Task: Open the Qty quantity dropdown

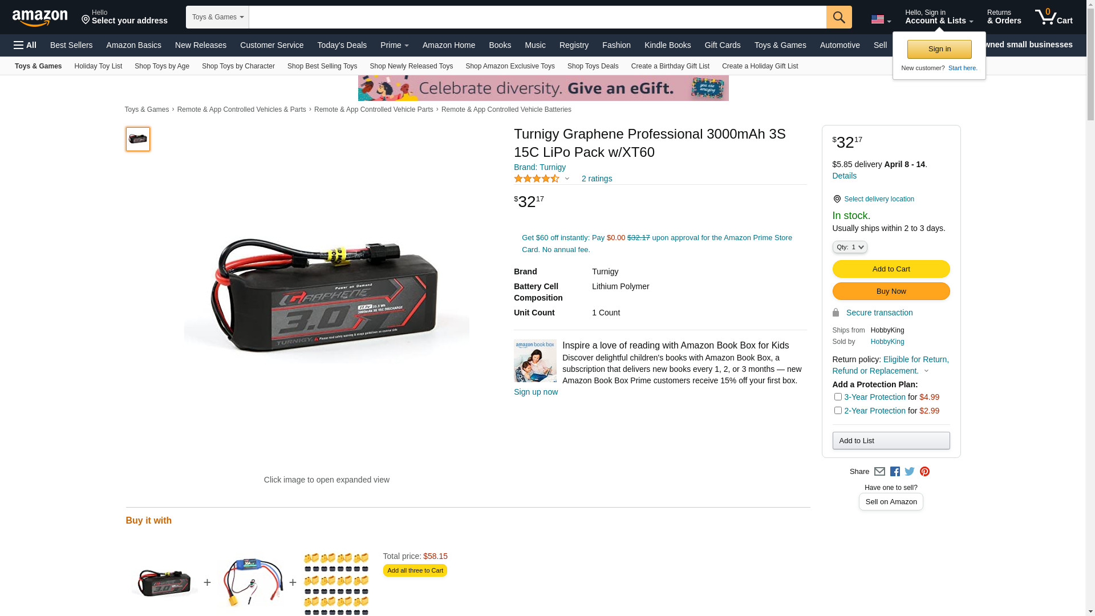Action: coord(850,247)
